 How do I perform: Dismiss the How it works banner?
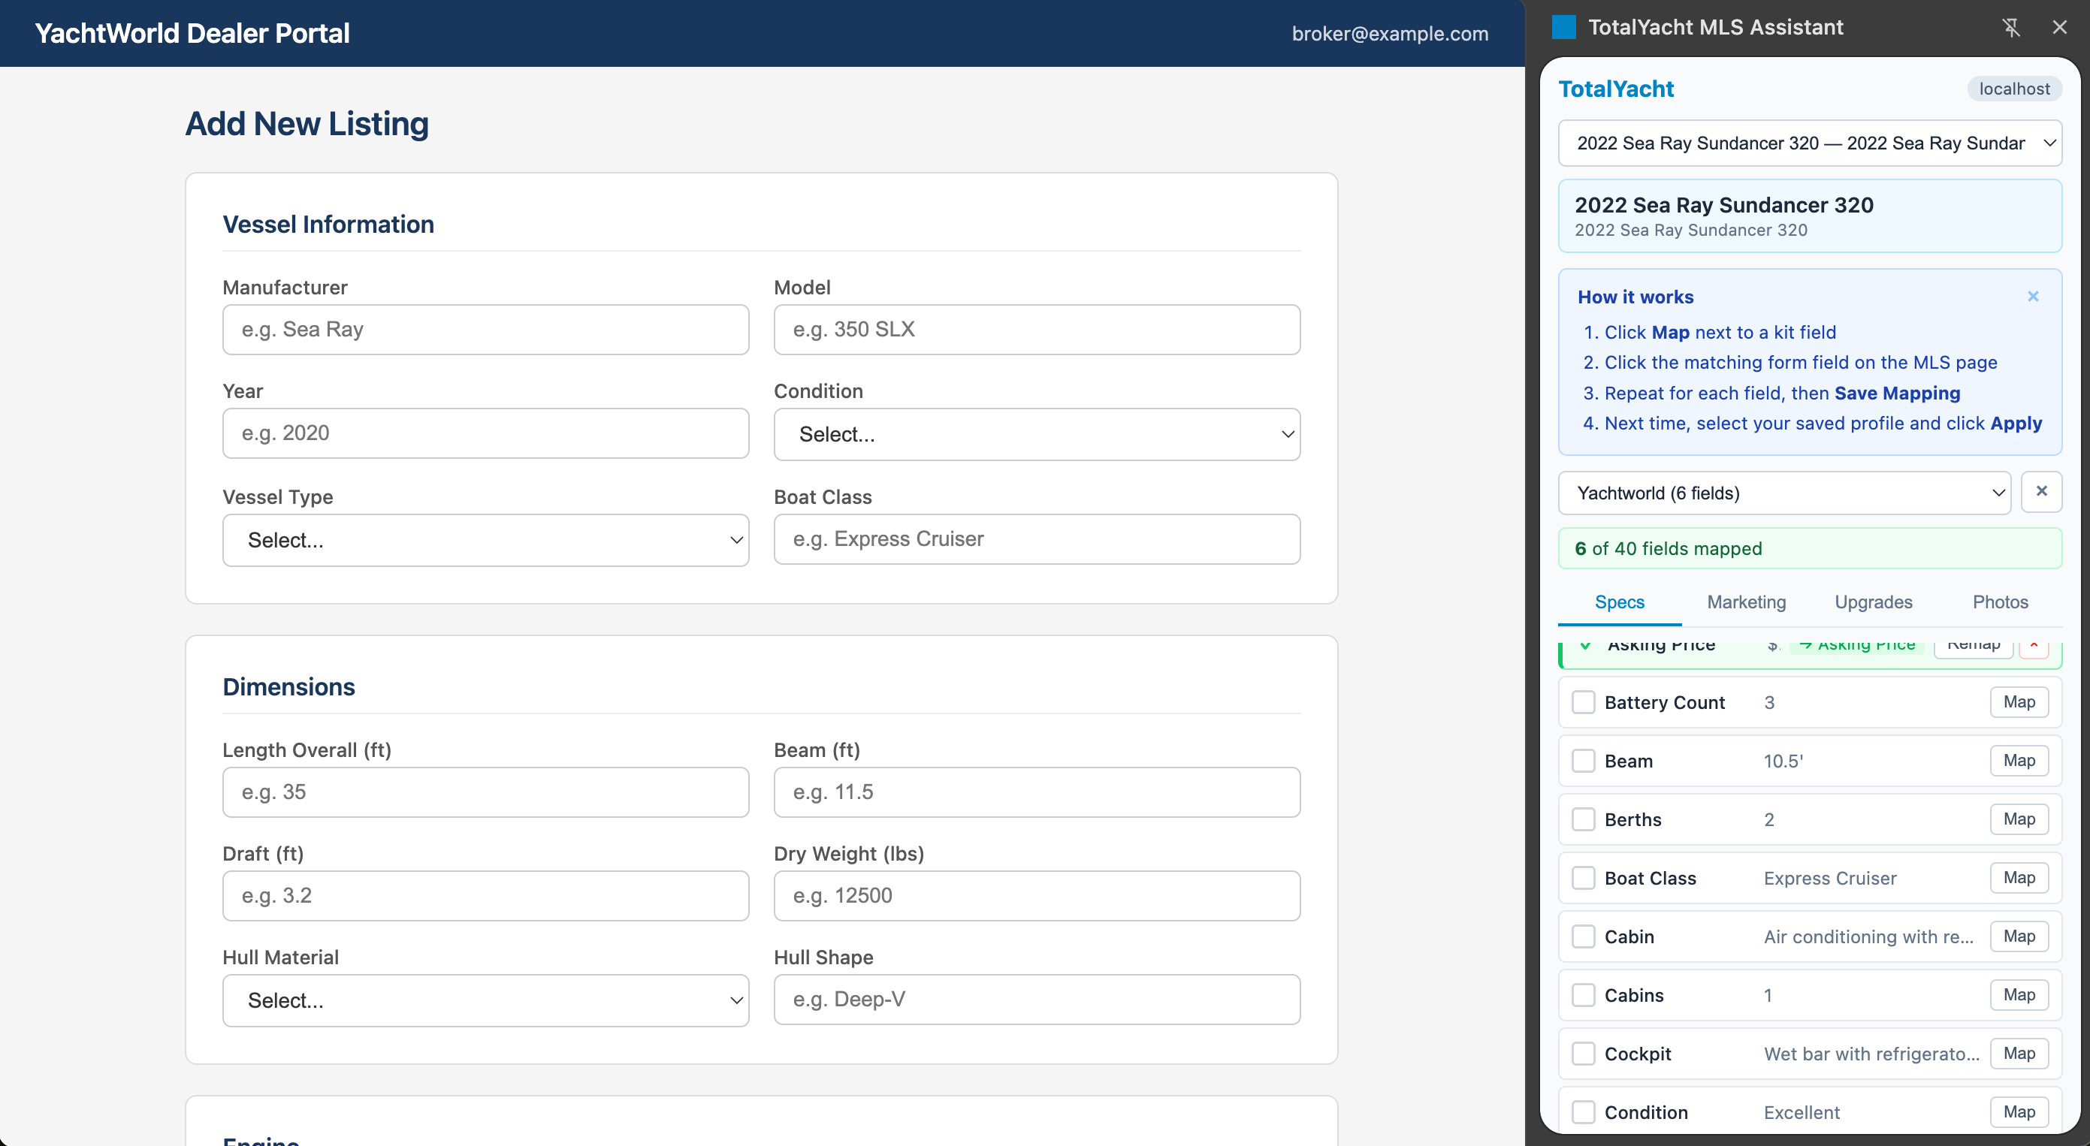2032,296
